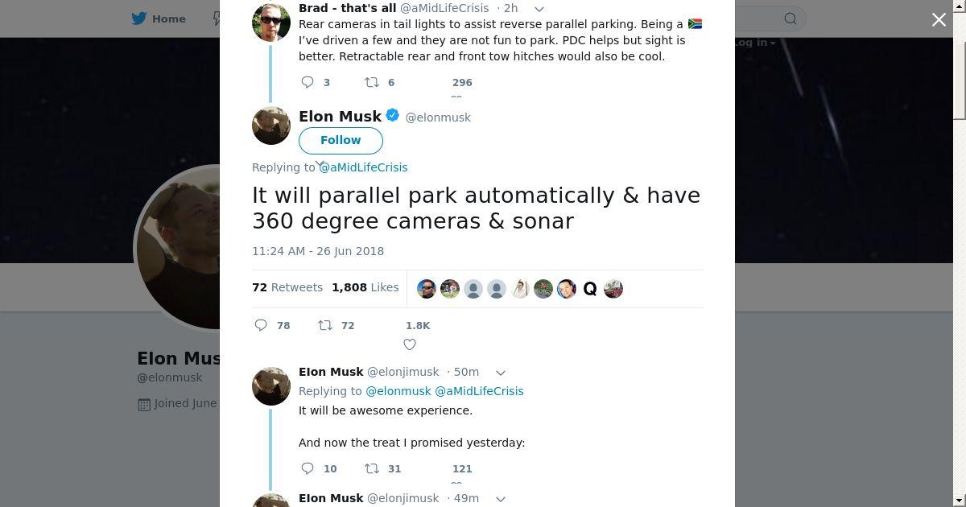Retweet the parallel park tweet
966x507 pixels.
coord(325,325)
